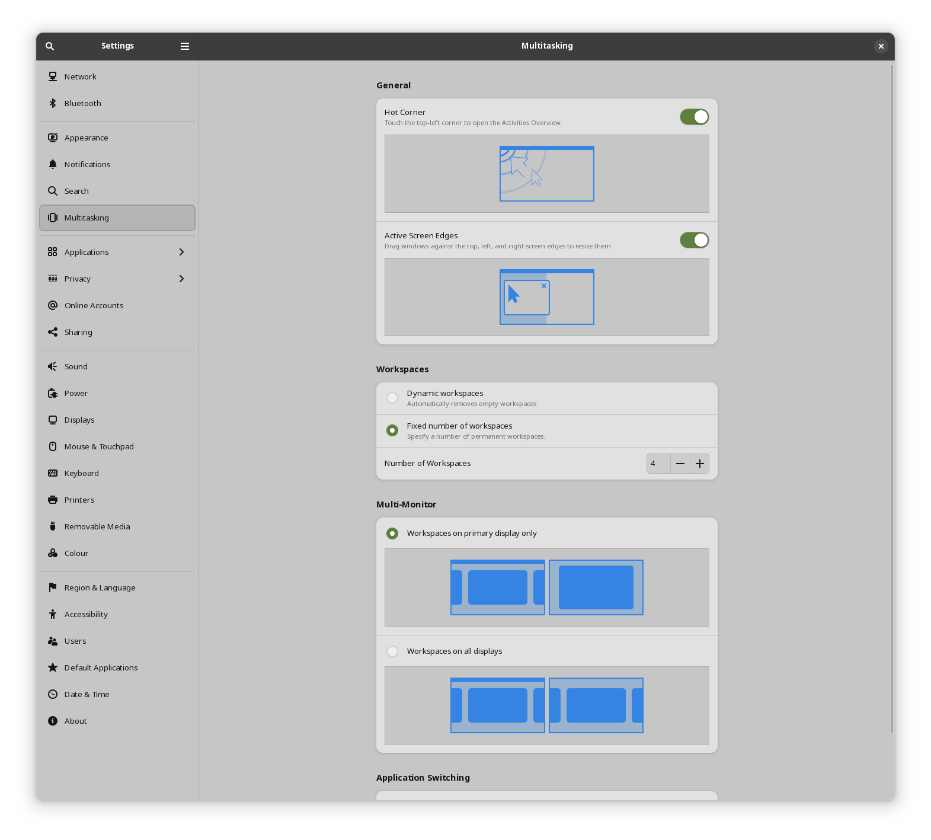Viewport: 931px width, 840px height.
Task: Open Keyboard settings label
Action: click(x=82, y=473)
